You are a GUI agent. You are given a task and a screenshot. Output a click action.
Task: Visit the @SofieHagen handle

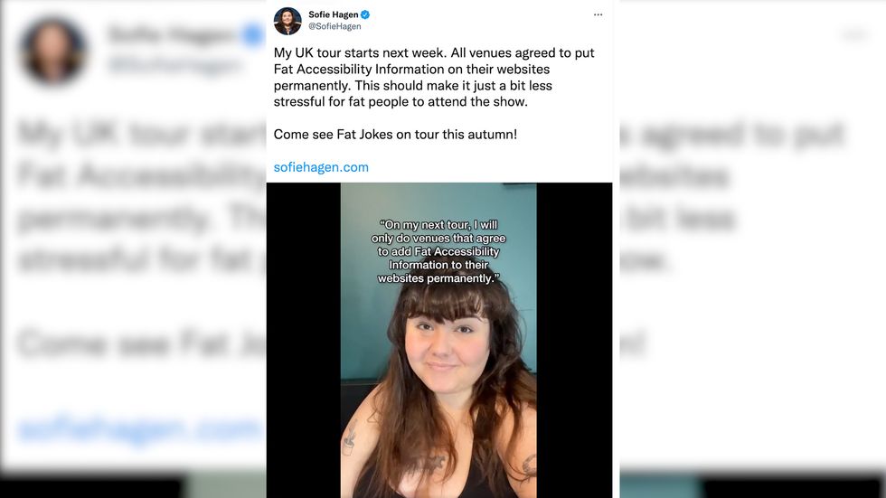point(335,26)
